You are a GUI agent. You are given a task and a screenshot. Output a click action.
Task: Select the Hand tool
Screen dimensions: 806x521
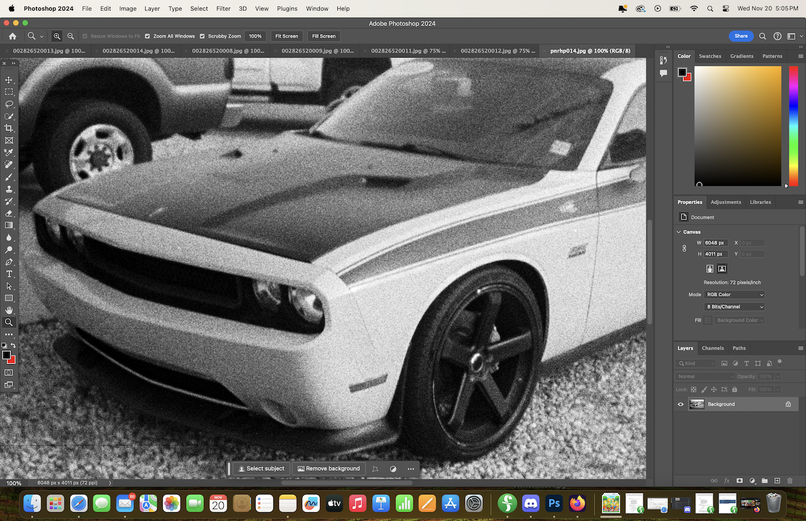click(x=9, y=310)
